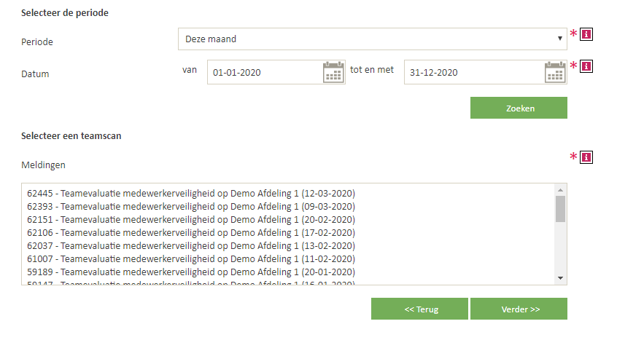Screen dimensions: 617x340
Task: Click the 'tot en met' date field 31-12-2020
Action: [473, 73]
